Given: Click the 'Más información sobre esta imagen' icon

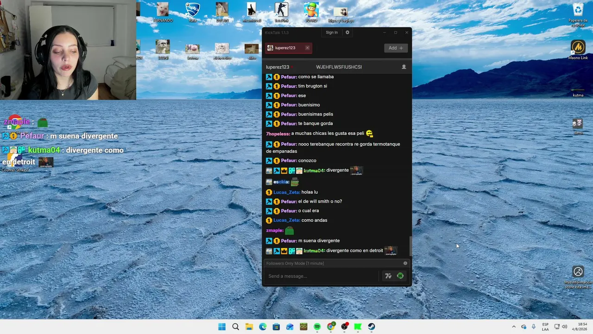Looking at the screenshot, I should [x=578, y=277].
